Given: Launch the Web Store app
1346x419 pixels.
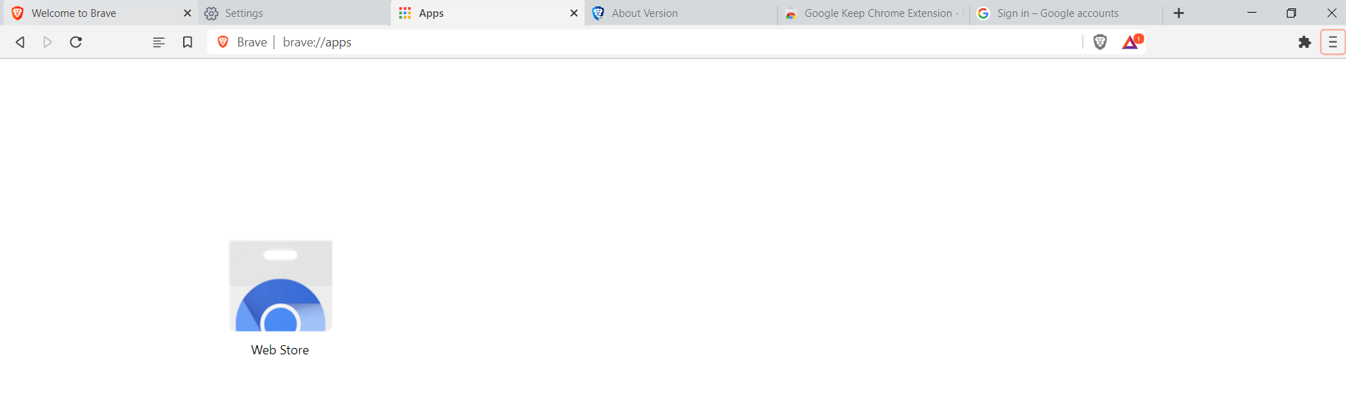Looking at the screenshot, I should pyautogui.click(x=280, y=285).
